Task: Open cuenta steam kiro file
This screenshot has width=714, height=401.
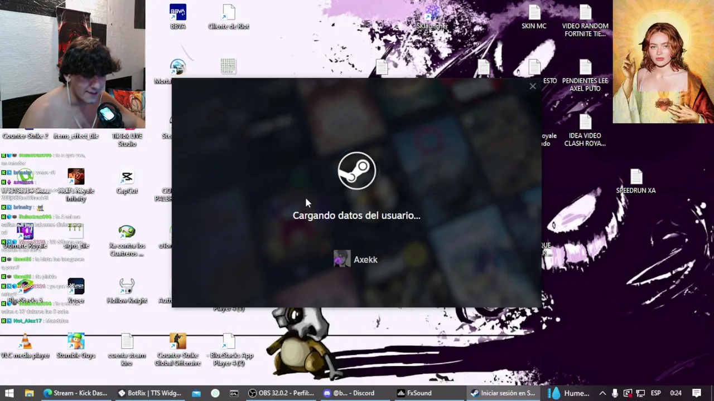Action: pos(127,349)
